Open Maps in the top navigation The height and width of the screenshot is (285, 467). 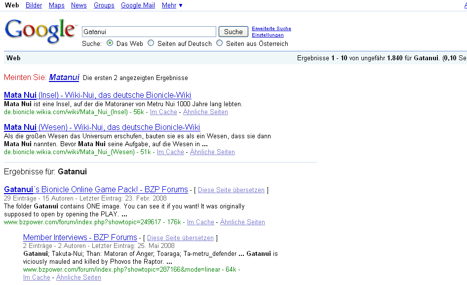pyautogui.click(x=57, y=5)
